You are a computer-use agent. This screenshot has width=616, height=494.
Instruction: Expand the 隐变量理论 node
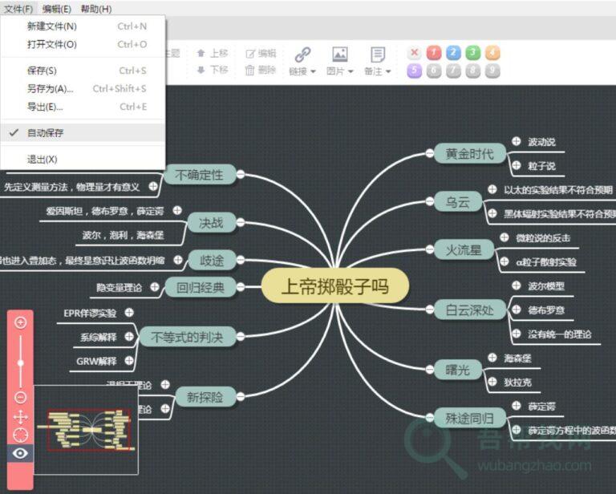[155, 286]
